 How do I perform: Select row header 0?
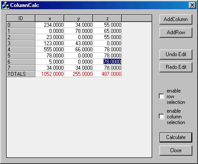(21, 25)
